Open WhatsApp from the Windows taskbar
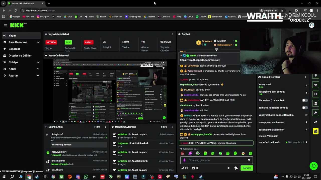 [x=86, y=177]
